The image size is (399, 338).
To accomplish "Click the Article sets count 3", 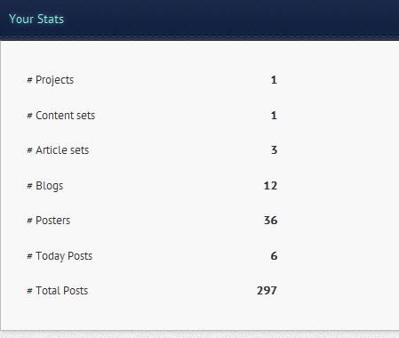I will tap(274, 150).
